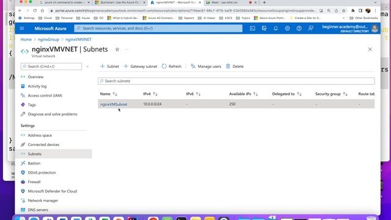Sort subnets by the IPv6 column
This screenshot has width=391, height=220.
pyautogui.click(x=193, y=94)
